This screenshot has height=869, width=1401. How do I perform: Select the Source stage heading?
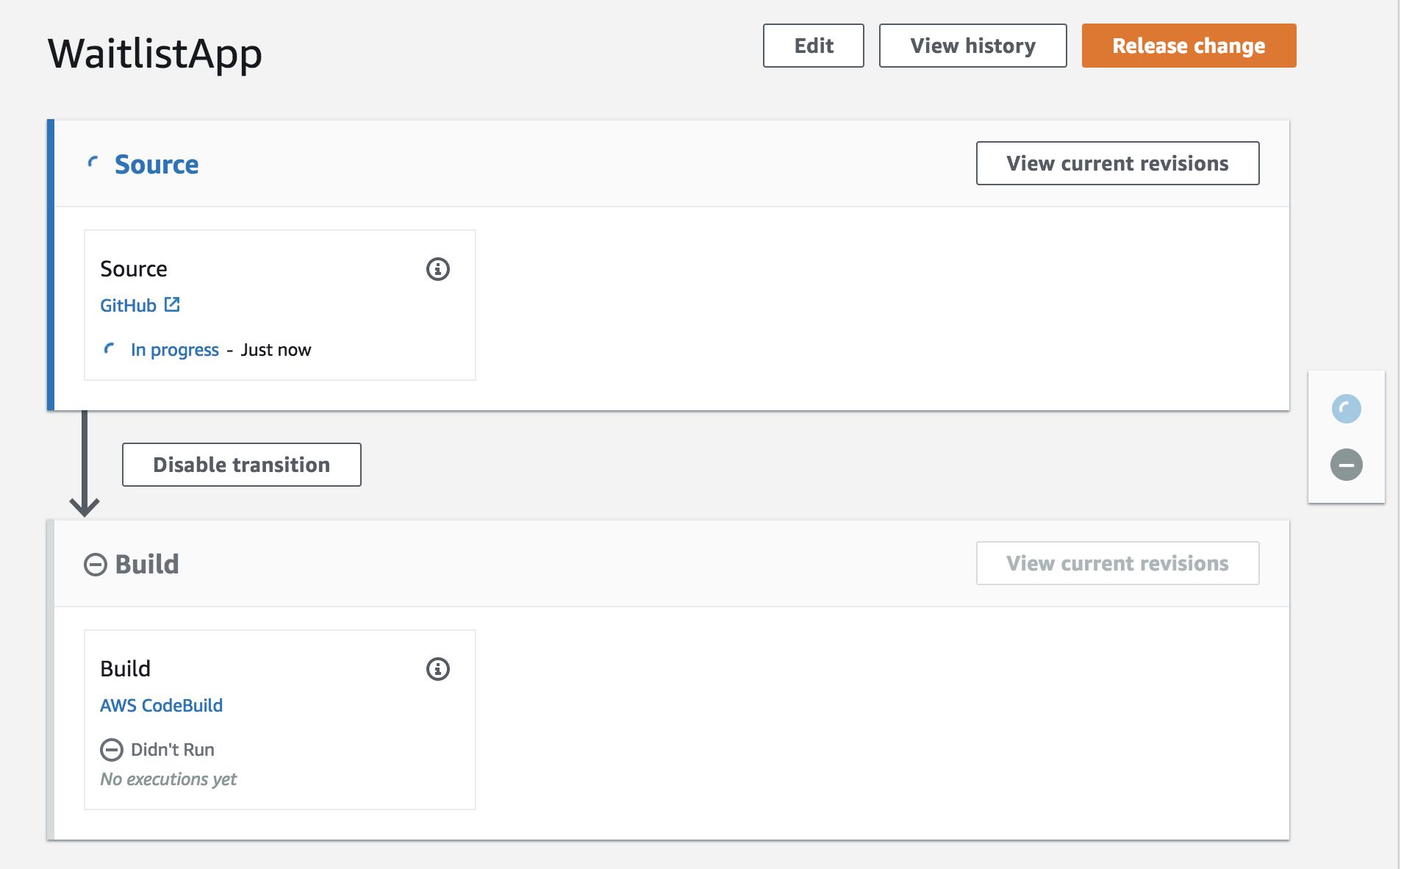tap(156, 164)
